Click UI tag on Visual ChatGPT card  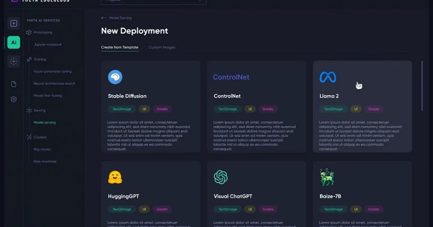point(250,209)
